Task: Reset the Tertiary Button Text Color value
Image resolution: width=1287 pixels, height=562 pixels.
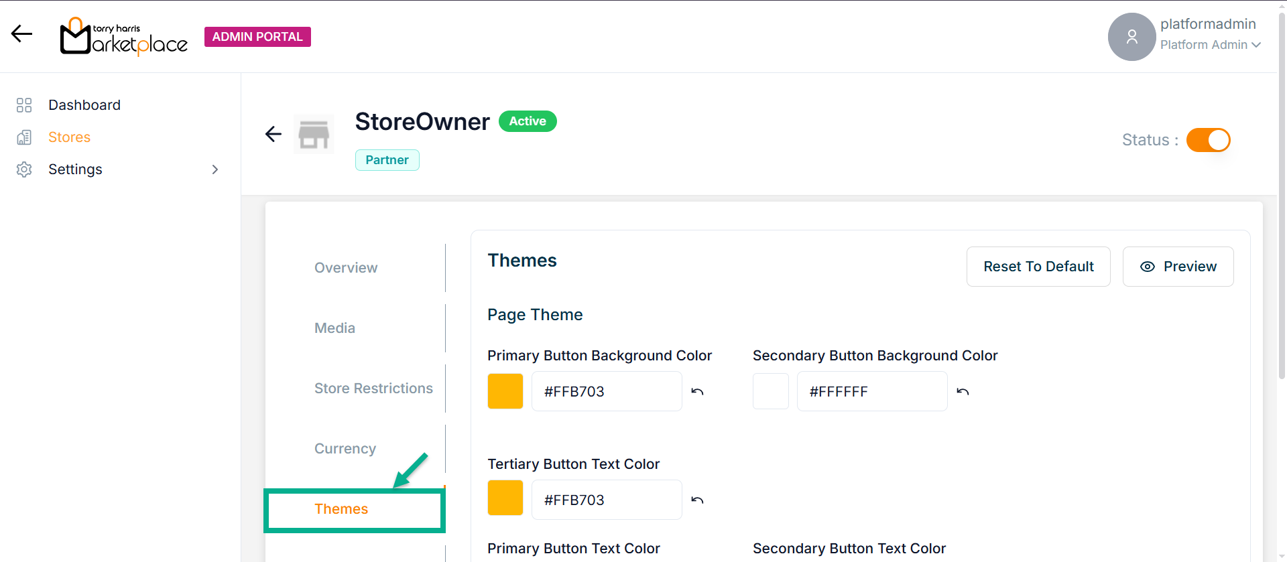Action: (697, 500)
